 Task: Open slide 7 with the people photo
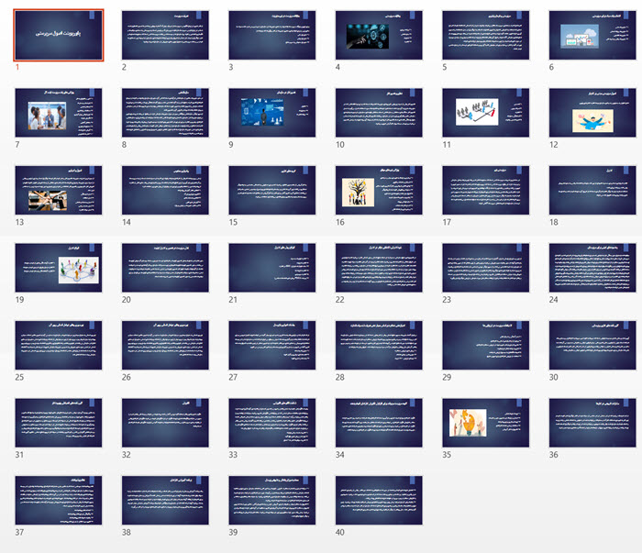coord(59,113)
